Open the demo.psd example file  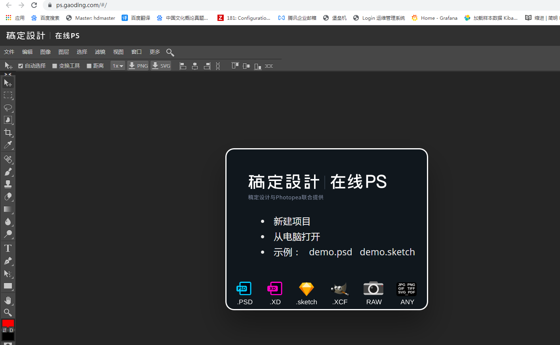(330, 252)
